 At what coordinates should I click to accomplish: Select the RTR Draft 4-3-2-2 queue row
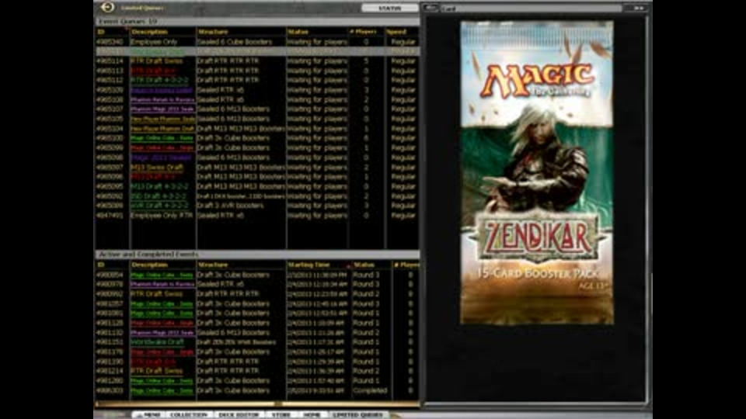(257, 80)
